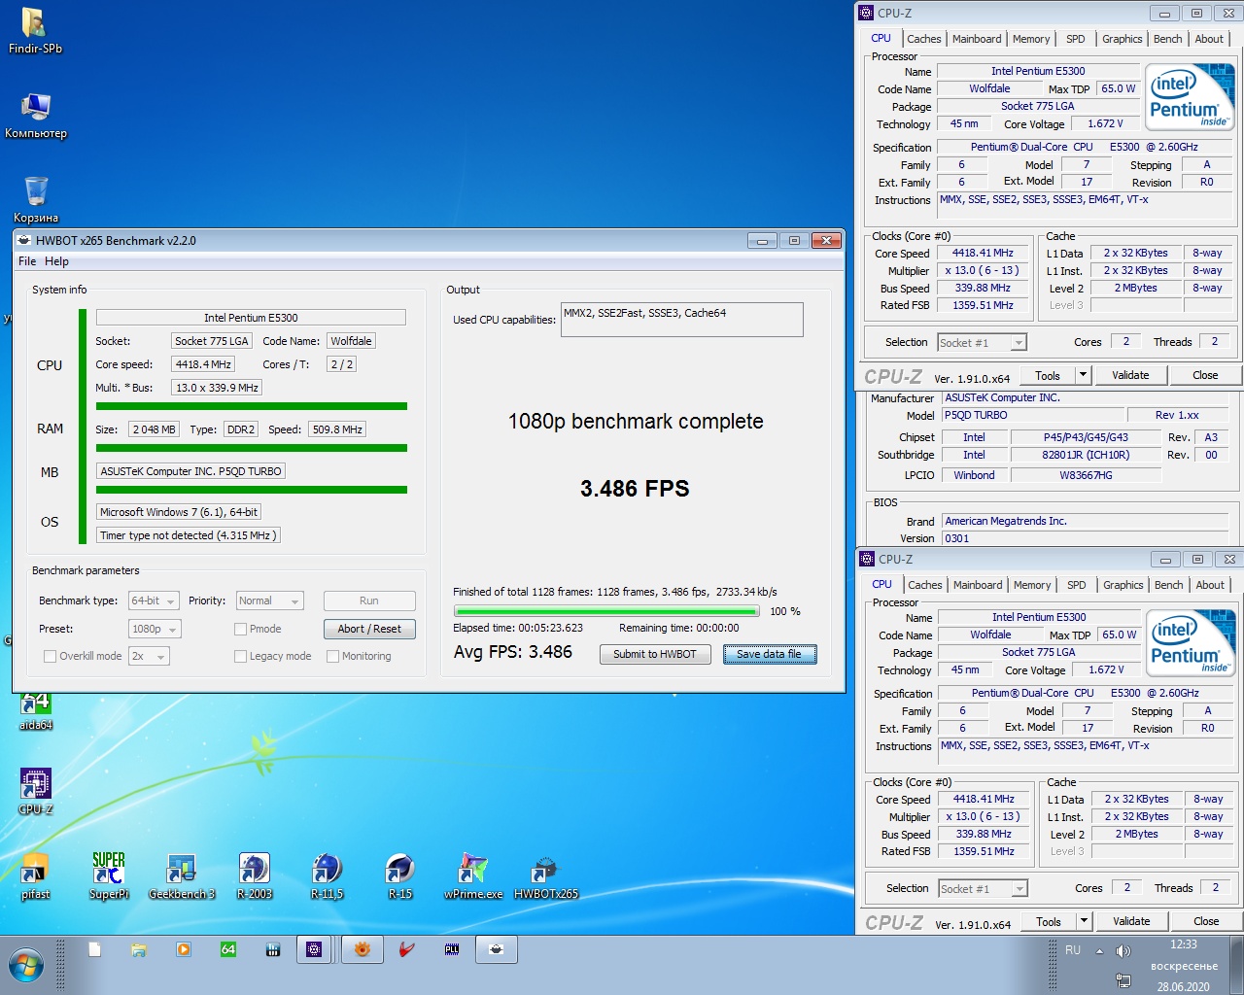Click Save data file button

click(x=769, y=654)
